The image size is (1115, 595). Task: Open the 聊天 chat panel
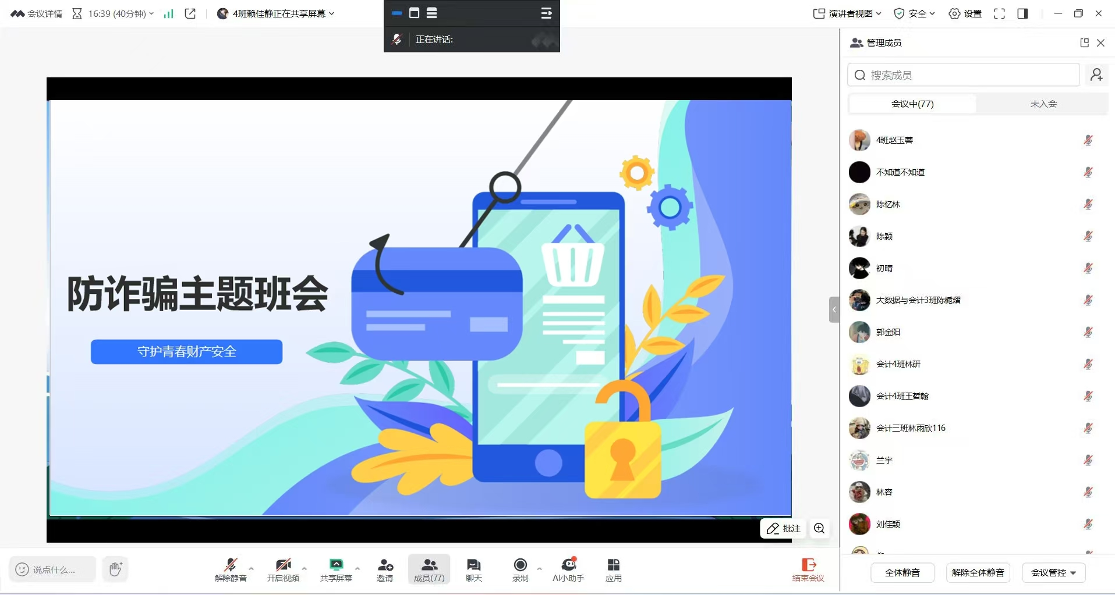473,569
